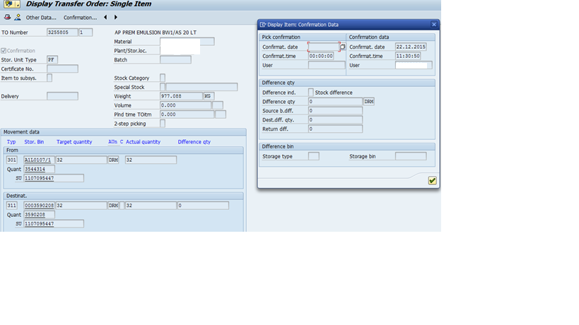The height and width of the screenshot is (325, 579).
Task: Click the Difference qty field in dialog
Action: pyautogui.click(x=335, y=102)
